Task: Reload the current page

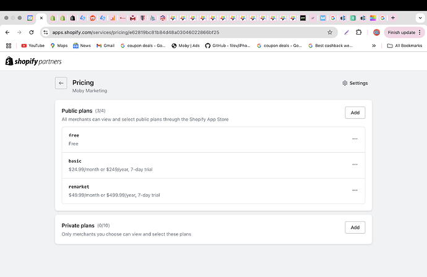Action: point(32,32)
